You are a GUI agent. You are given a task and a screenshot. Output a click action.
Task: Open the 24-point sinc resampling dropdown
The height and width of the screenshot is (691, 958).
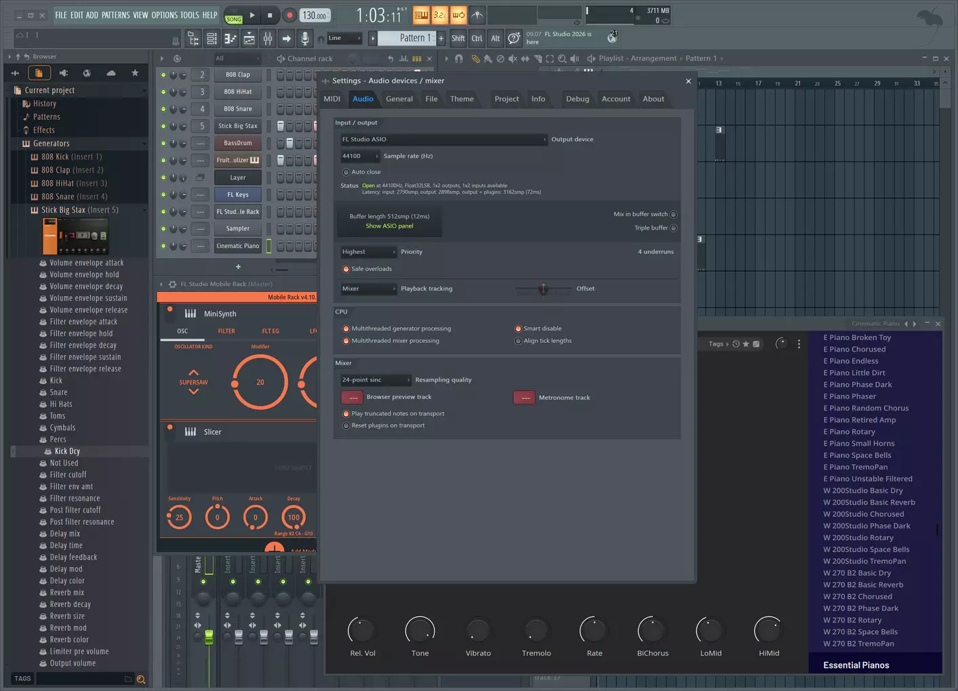[376, 380]
